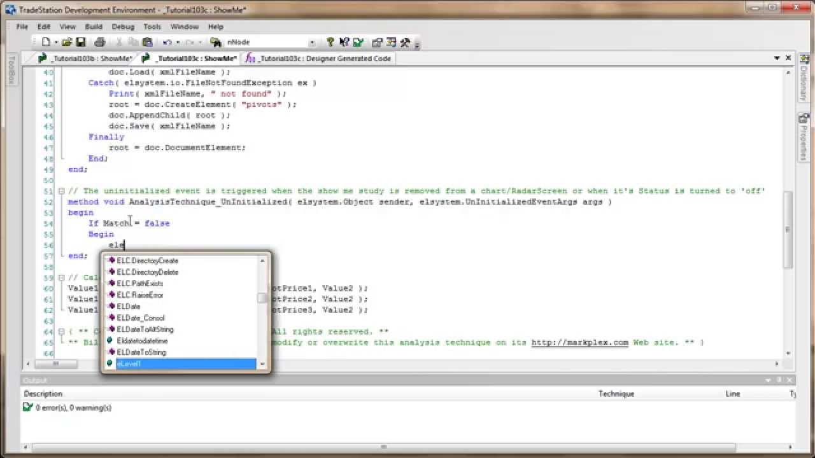The height and width of the screenshot is (458, 815).
Task: Open the New document dropdown arrow
Action: [56, 43]
